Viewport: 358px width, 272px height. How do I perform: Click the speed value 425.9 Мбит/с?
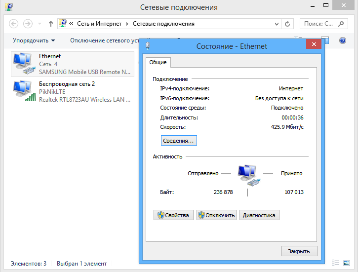click(x=287, y=127)
